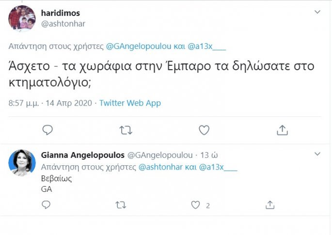This screenshot has height=235, width=332.
Task: Click the haridimos display name
Action: coord(61,13)
